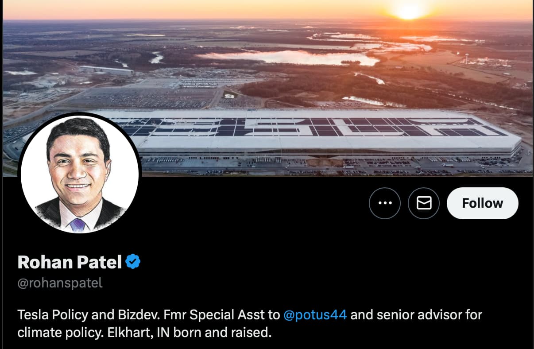Click "Elkhart, IN born and raised" text

click(189, 333)
